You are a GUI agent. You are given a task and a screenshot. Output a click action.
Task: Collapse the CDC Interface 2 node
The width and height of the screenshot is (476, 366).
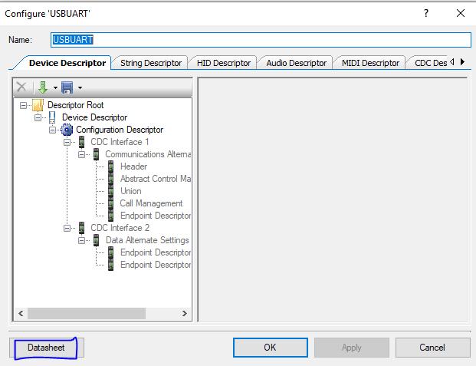coord(68,228)
